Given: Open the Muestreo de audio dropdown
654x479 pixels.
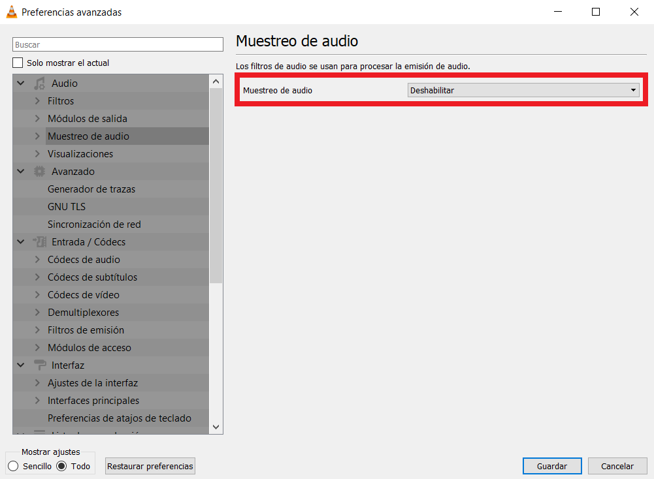Looking at the screenshot, I should pos(523,91).
